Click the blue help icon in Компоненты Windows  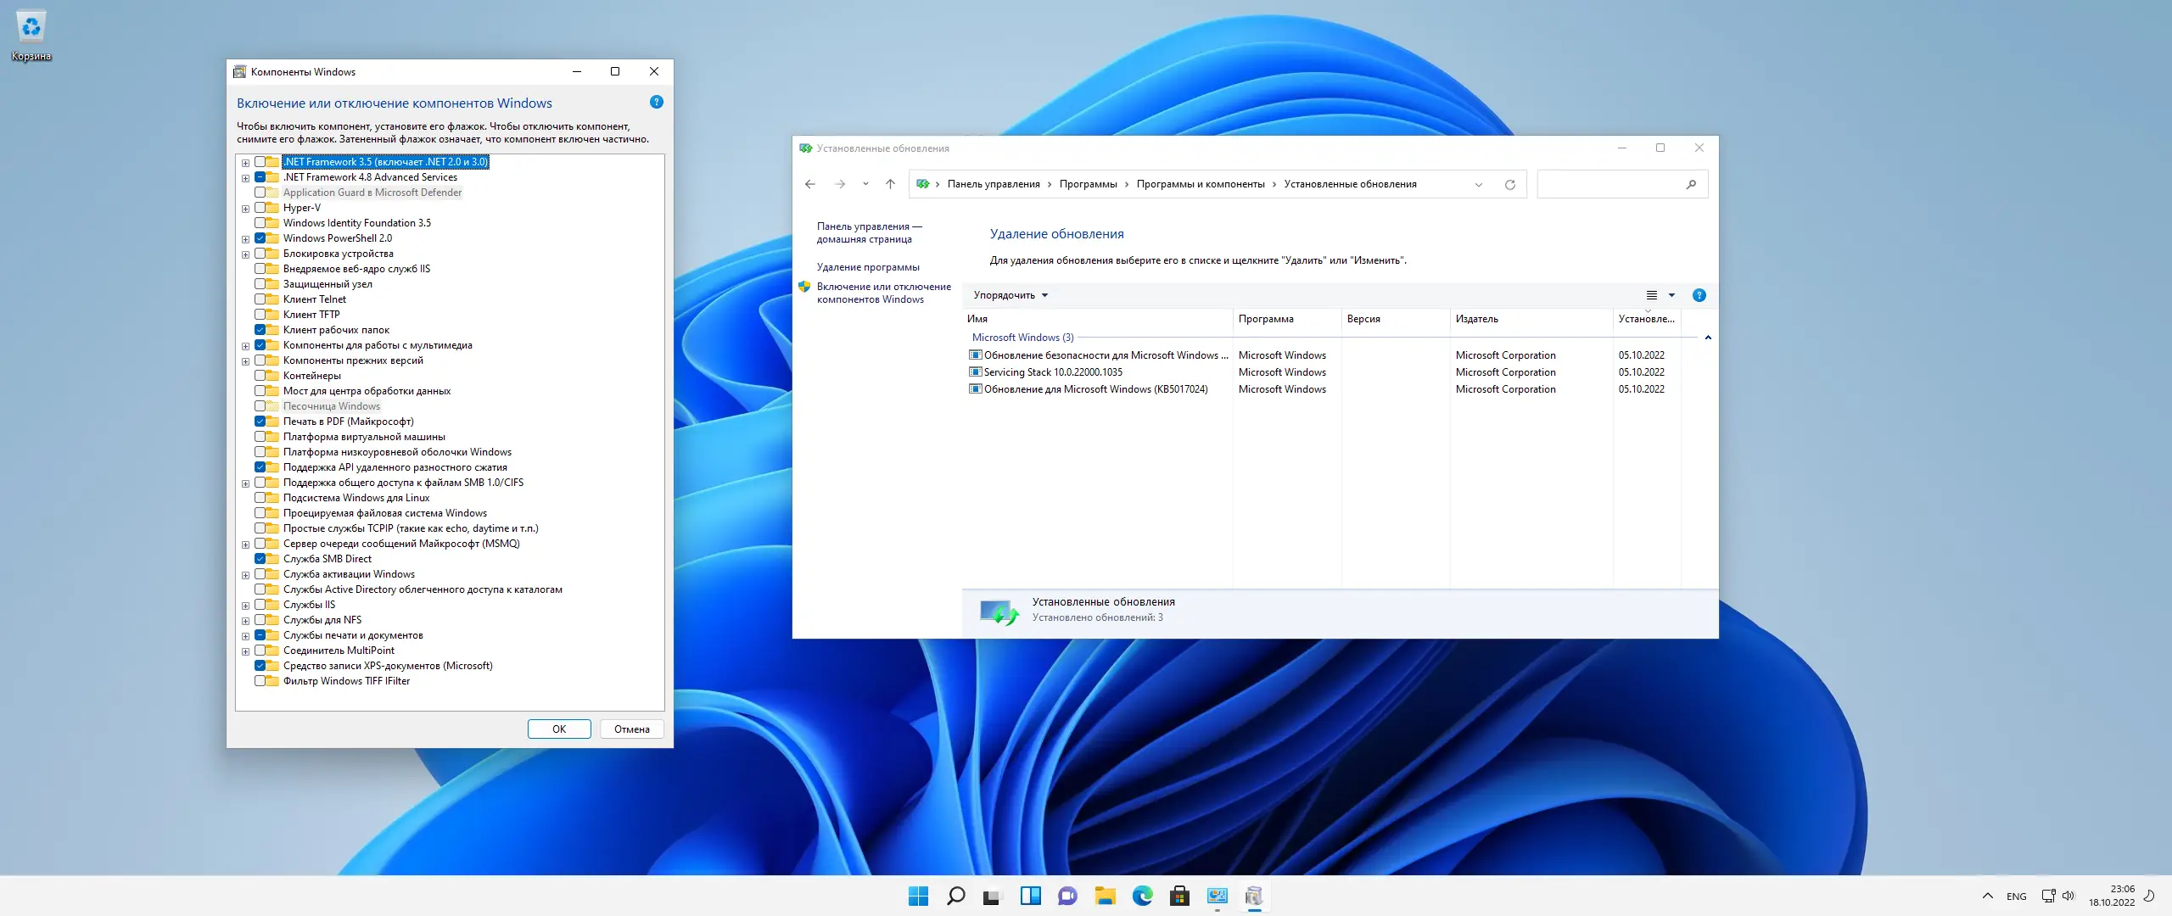coord(656,102)
